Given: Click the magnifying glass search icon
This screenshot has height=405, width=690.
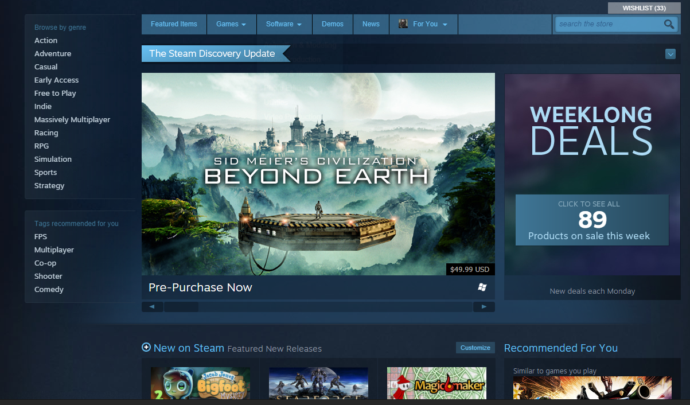Looking at the screenshot, I should (669, 24).
